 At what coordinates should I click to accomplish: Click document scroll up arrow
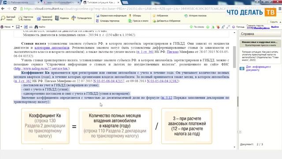[234, 33]
